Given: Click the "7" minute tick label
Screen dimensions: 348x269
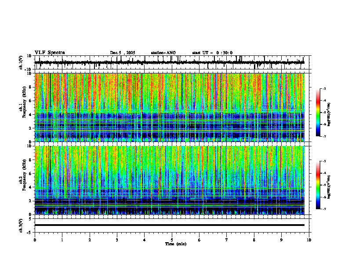Looking at the screenshot, I should pyautogui.click(x=227, y=240).
